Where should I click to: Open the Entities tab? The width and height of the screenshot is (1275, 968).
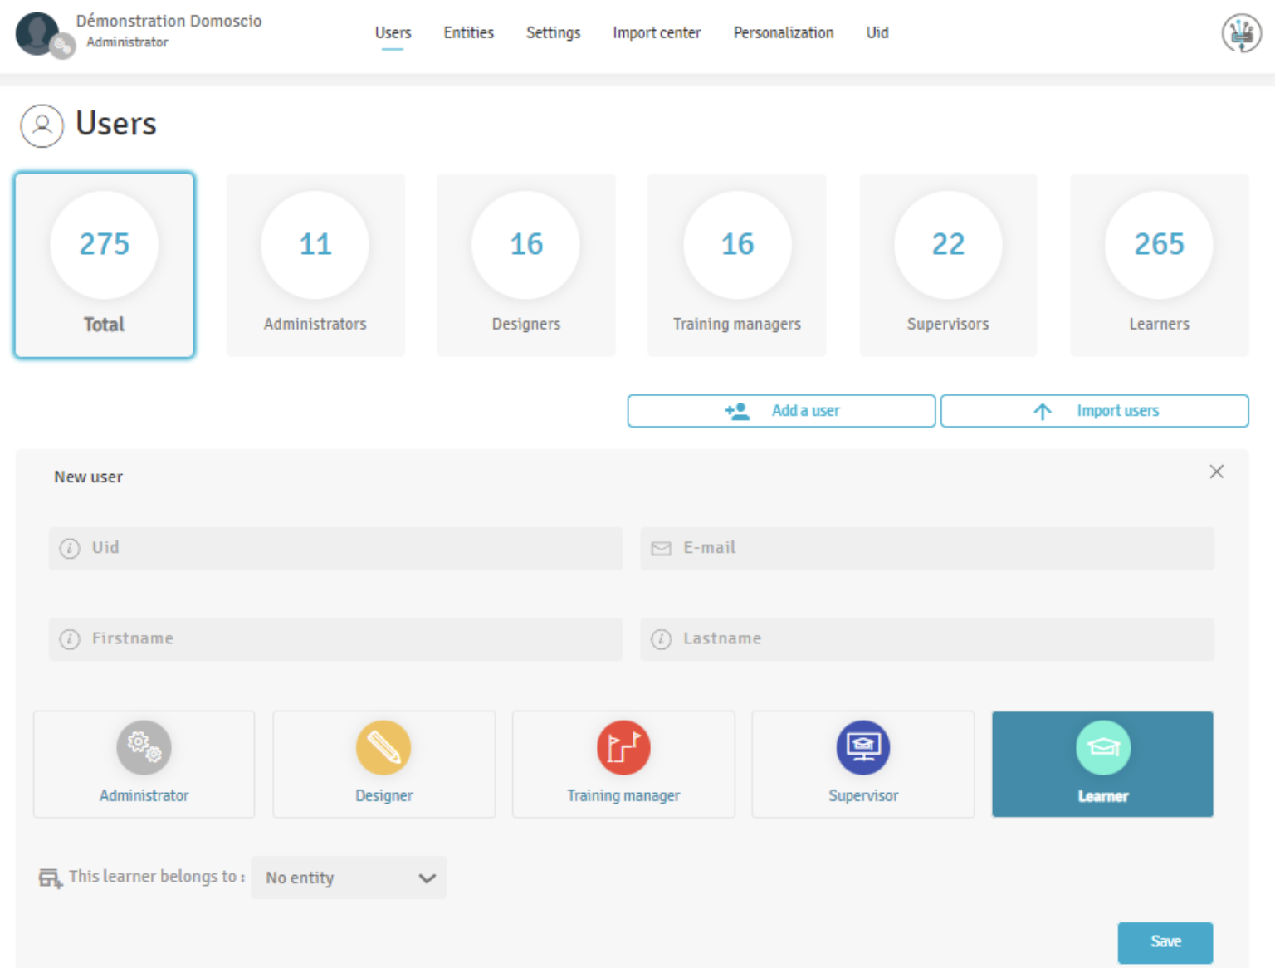click(x=468, y=33)
